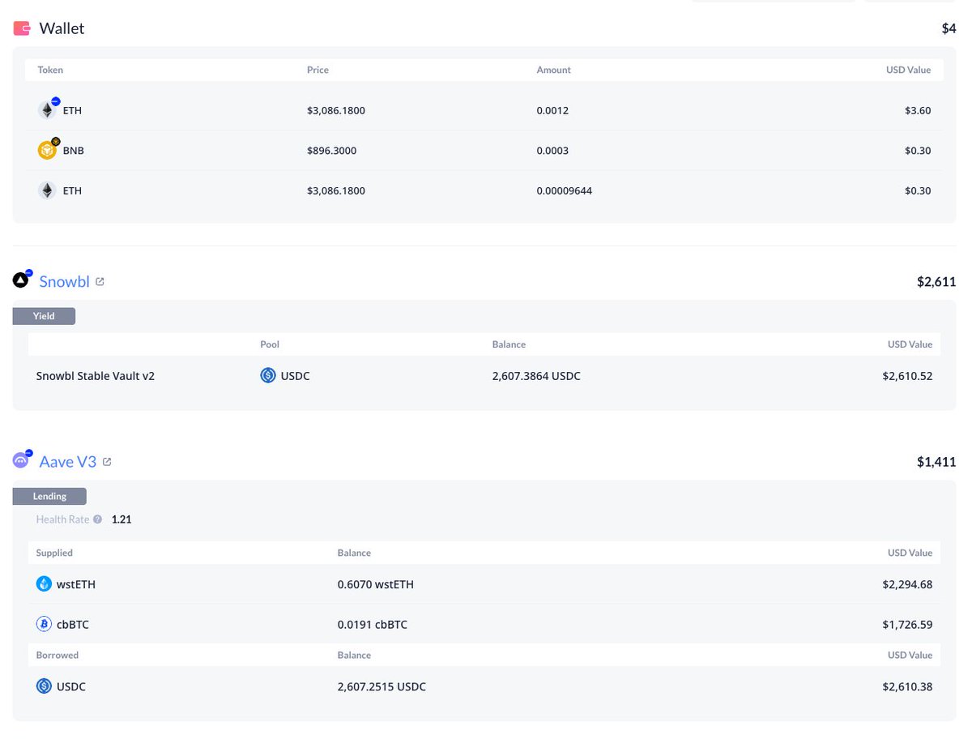Image resolution: width=972 pixels, height=752 pixels.
Task: Click the amount 0.0012
Action: click(552, 110)
